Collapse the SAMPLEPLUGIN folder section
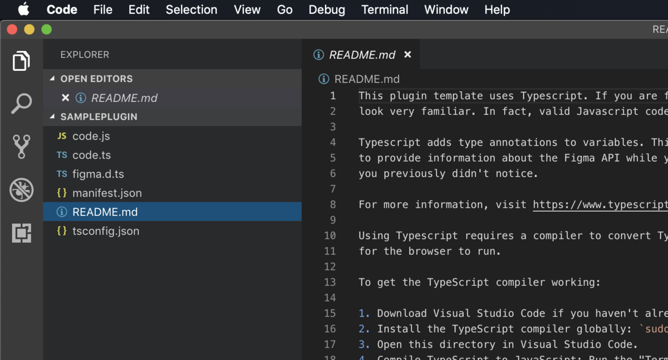The image size is (668, 360). click(173, 116)
